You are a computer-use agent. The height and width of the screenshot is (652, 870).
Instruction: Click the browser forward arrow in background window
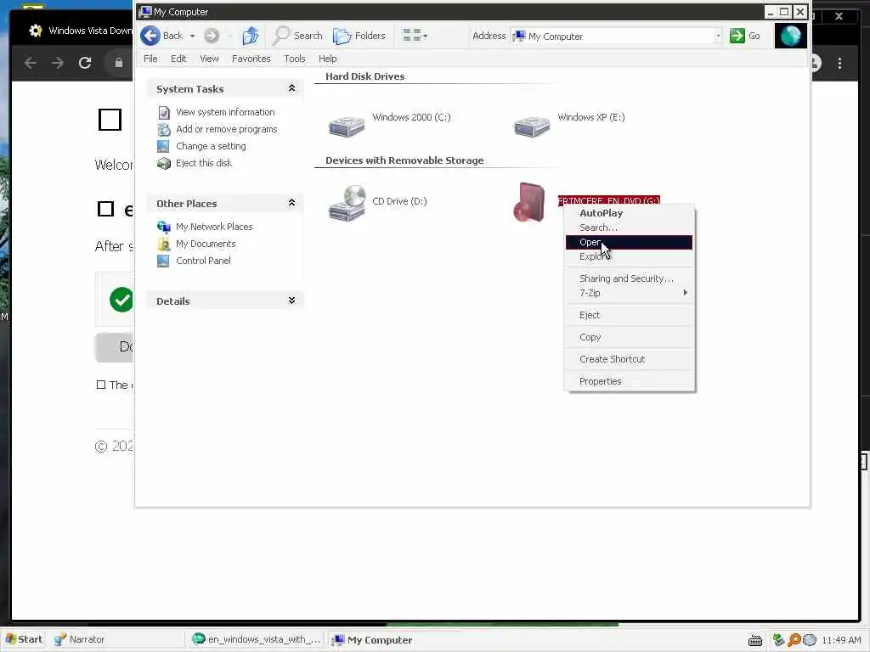tap(58, 63)
